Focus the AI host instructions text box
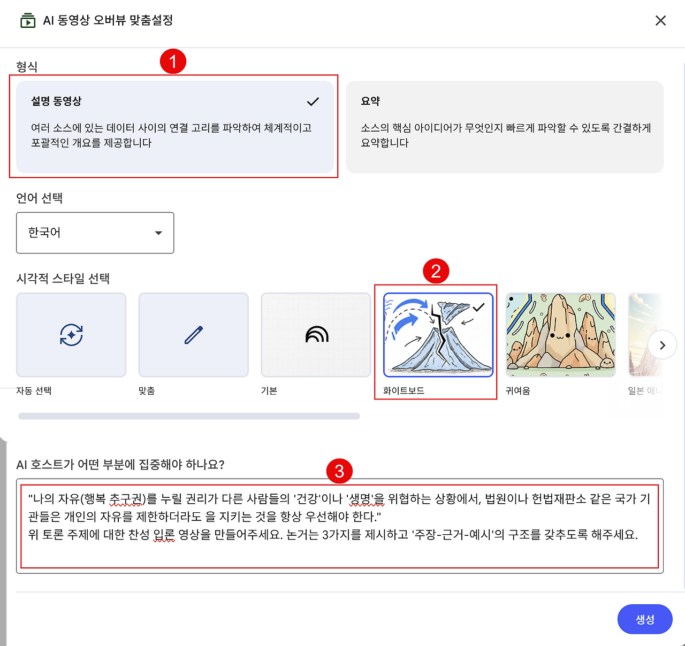Image resolution: width=685 pixels, height=646 pixels. click(x=340, y=526)
